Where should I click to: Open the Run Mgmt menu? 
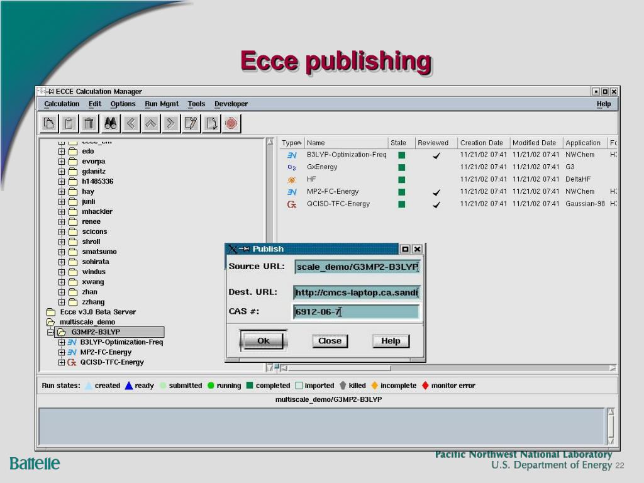pyautogui.click(x=162, y=104)
